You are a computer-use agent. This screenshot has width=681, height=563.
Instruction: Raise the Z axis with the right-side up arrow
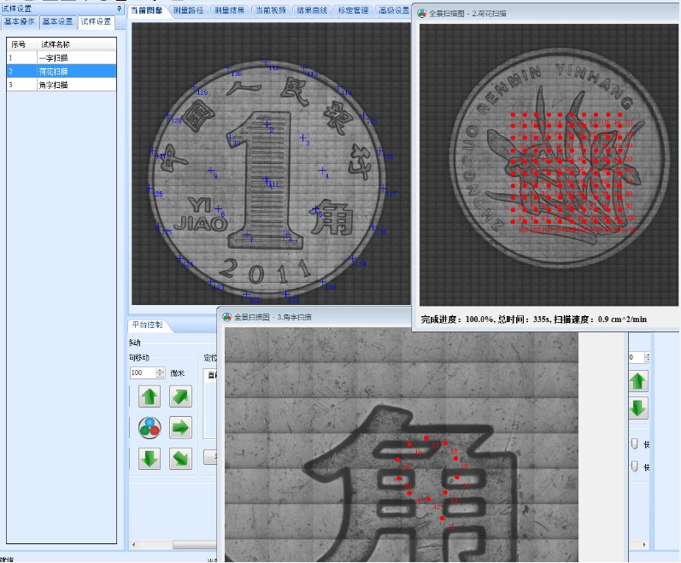pyautogui.click(x=638, y=380)
